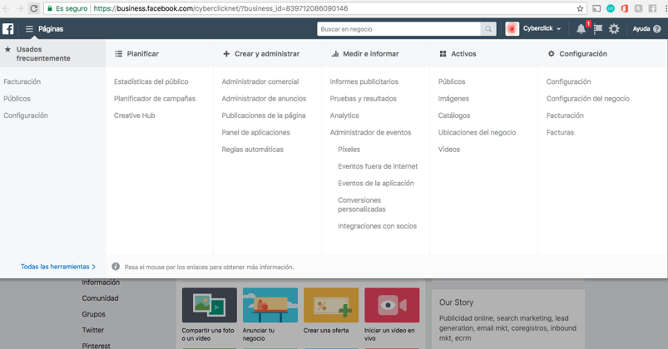The width and height of the screenshot is (668, 349).
Task: Open Facturas under Configuración column
Action: [x=560, y=132]
